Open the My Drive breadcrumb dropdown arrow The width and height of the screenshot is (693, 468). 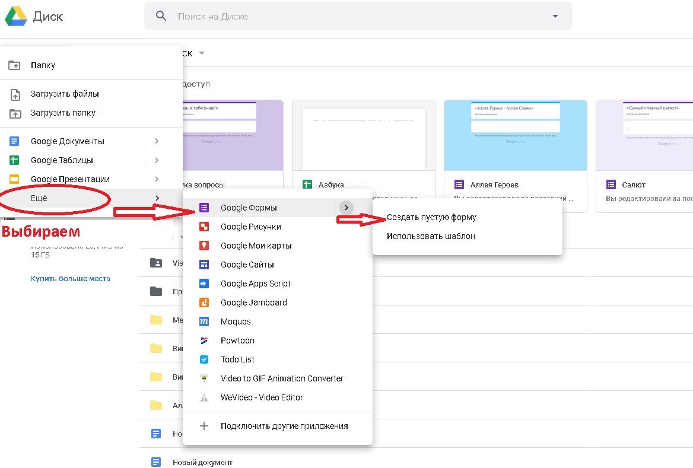pyautogui.click(x=202, y=53)
